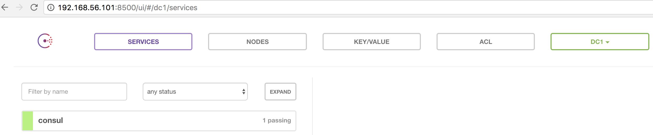
Task: Open the any status filter dropdown
Action: 195,92
